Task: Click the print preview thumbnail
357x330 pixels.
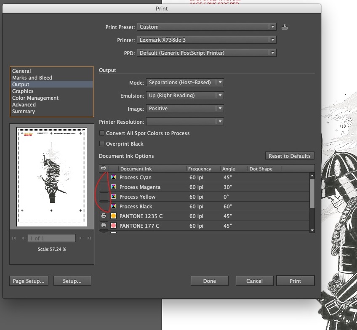Action: (52, 177)
